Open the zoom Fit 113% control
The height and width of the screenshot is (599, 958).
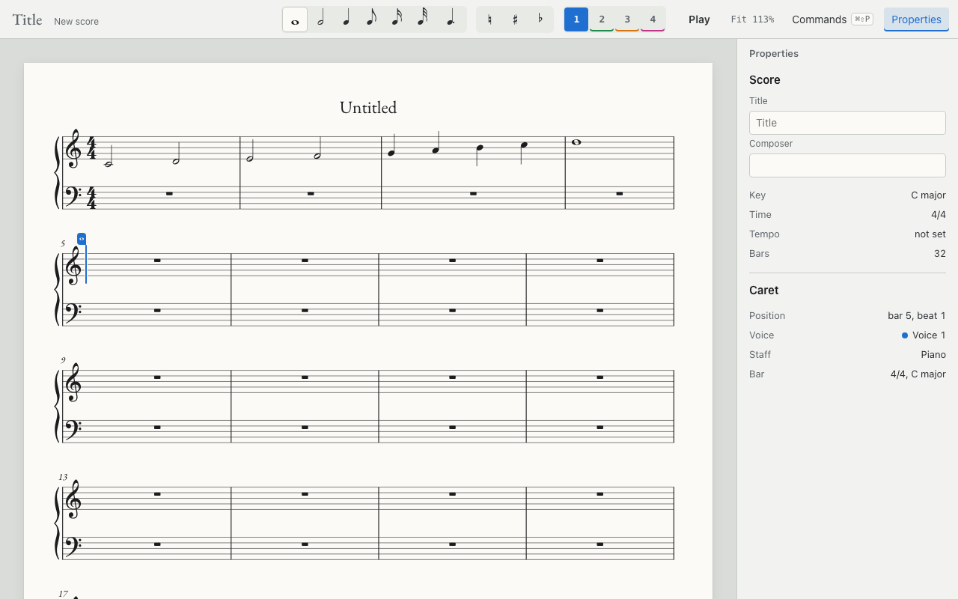pos(752,19)
